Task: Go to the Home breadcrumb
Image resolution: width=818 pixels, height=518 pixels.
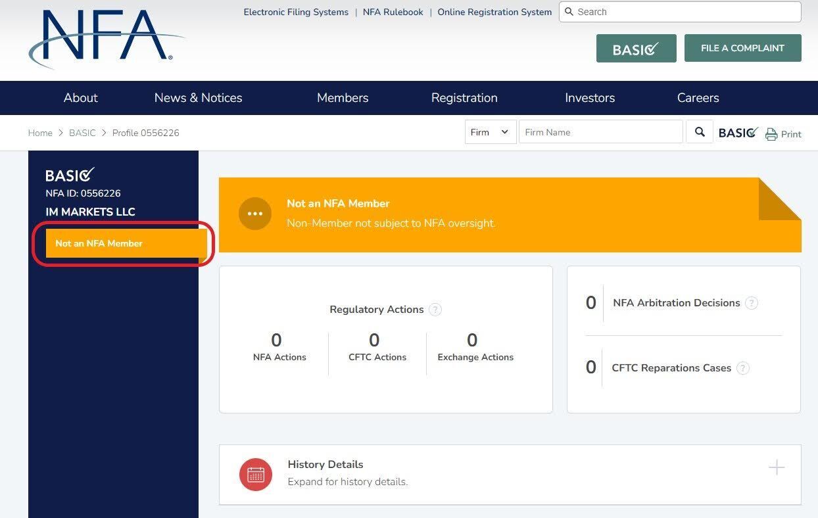Action: pos(40,133)
